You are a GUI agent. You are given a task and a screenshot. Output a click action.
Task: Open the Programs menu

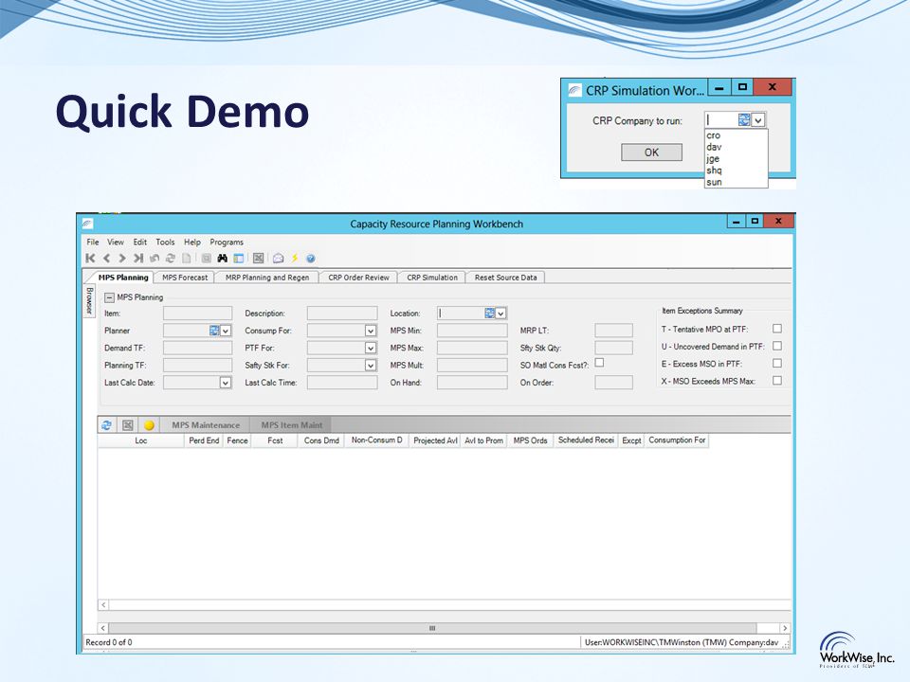(x=227, y=242)
